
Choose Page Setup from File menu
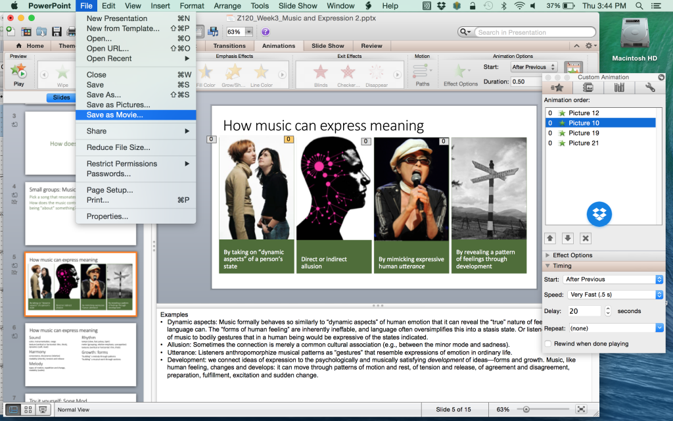135,190
